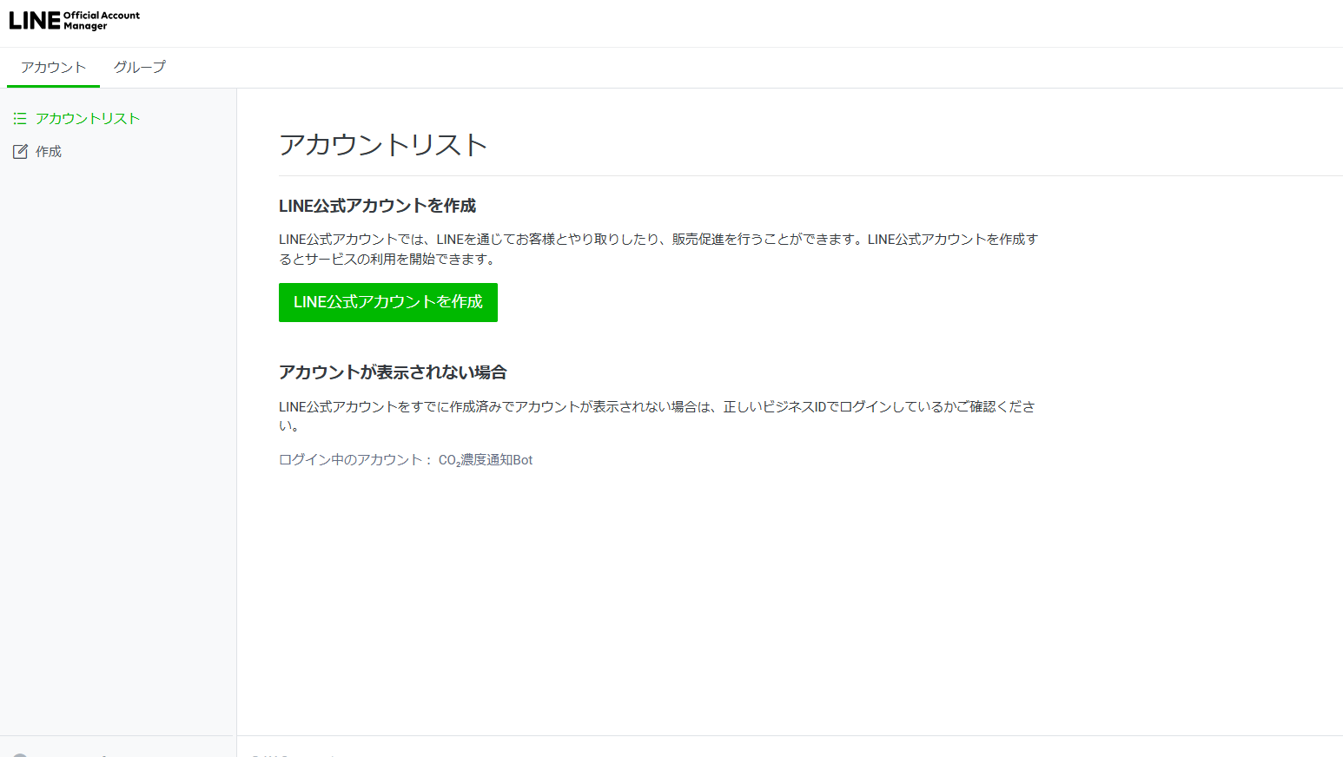Open 作成 in the sidebar
Screen dimensions: 1343x757
coord(49,152)
